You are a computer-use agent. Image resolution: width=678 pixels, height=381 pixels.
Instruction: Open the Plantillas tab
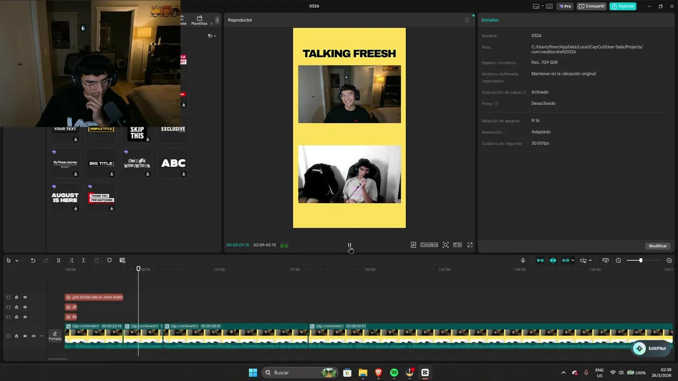[199, 21]
